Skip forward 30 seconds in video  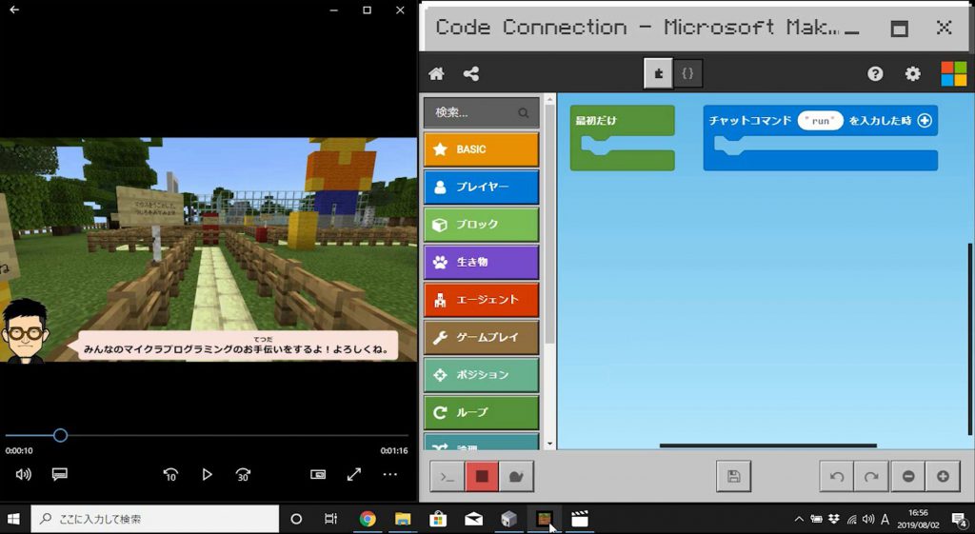(244, 474)
